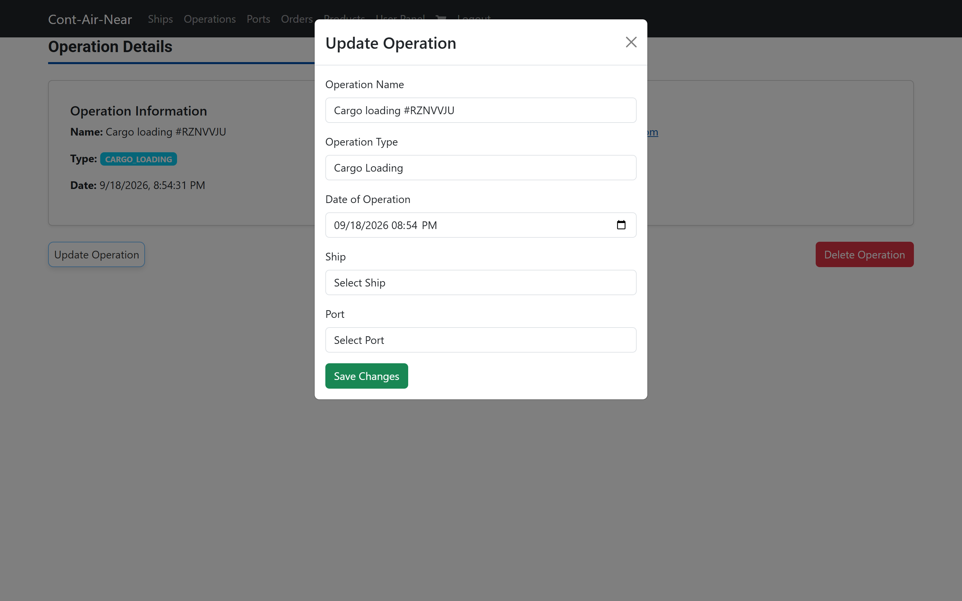Go to Operations in the navbar

pyautogui.click(x=209, y=19)
